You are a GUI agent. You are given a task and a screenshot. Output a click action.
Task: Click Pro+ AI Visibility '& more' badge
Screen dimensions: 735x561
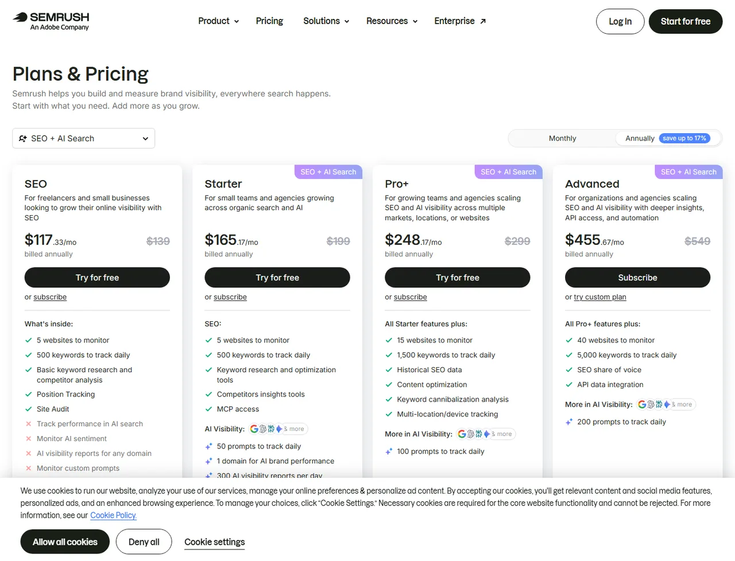click(x=504, y=434)
